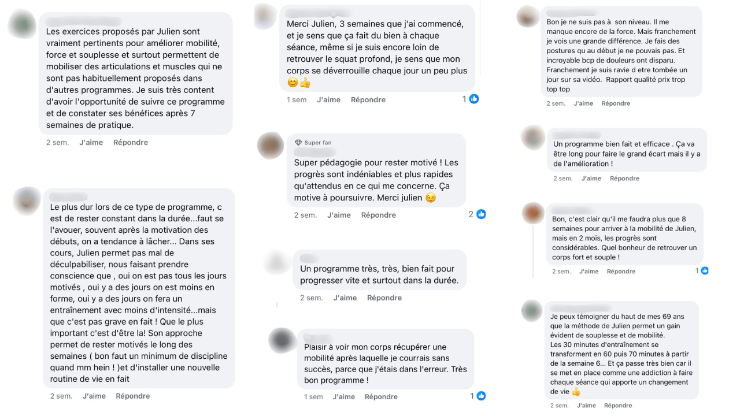Open the like reaction on the 'Plaisir à voir' comment
740x416 pixels.
pos(481,396)
